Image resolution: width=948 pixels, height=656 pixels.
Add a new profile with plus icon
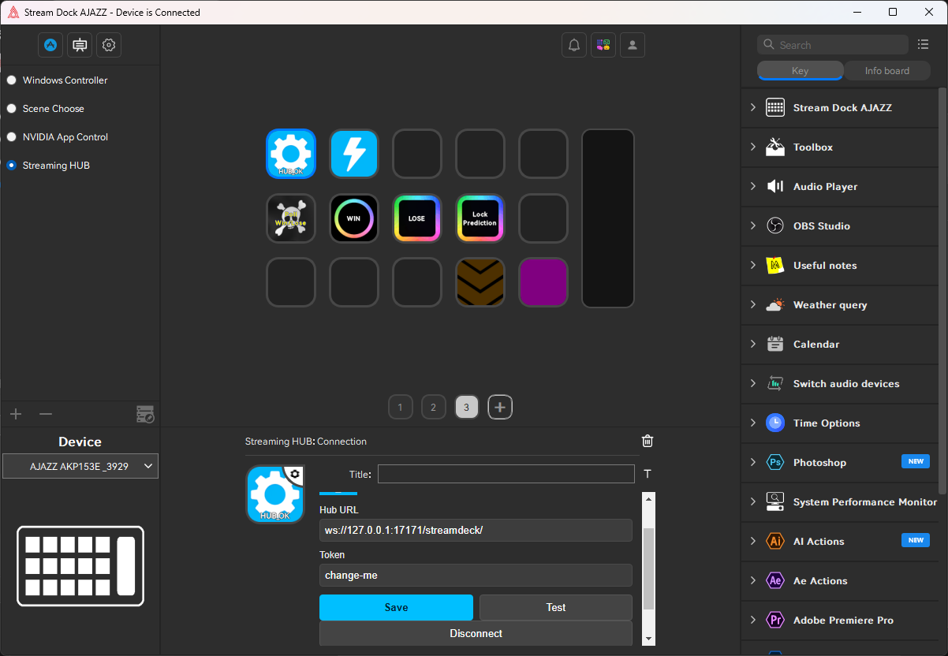click(16, 414)
